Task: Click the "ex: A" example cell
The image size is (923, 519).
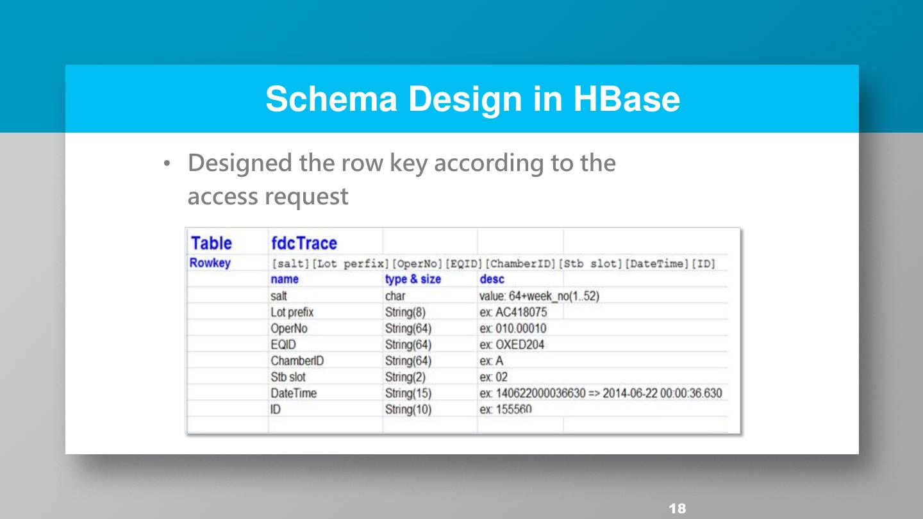Action: 492,361
